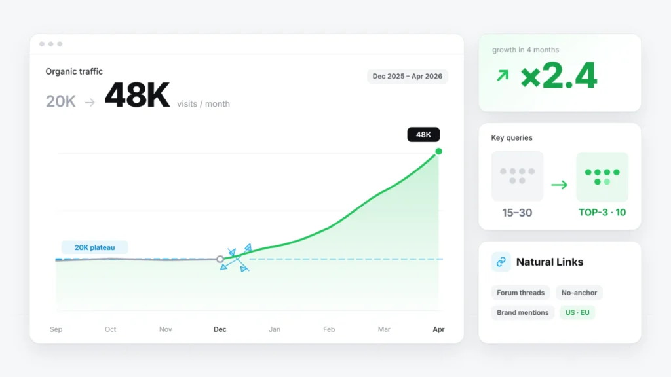Click the 20K plateau label
This screenshot has width=671, height=377.
(x=94, y=247)
